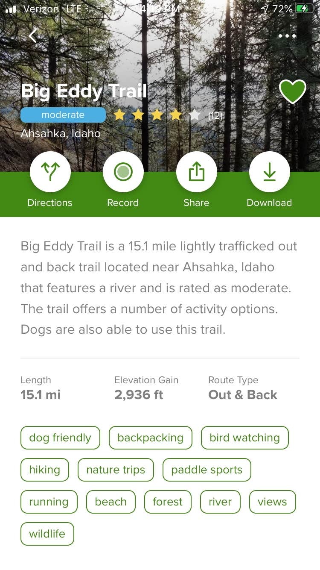Viewport: 320px width, 570px height.
Task: Start recording with the Record icon
Action: click(x=123, y=172)
